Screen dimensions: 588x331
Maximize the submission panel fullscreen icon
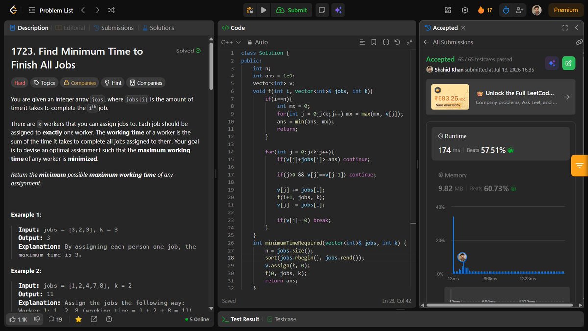pyautogui.click(x=565, y=28)
